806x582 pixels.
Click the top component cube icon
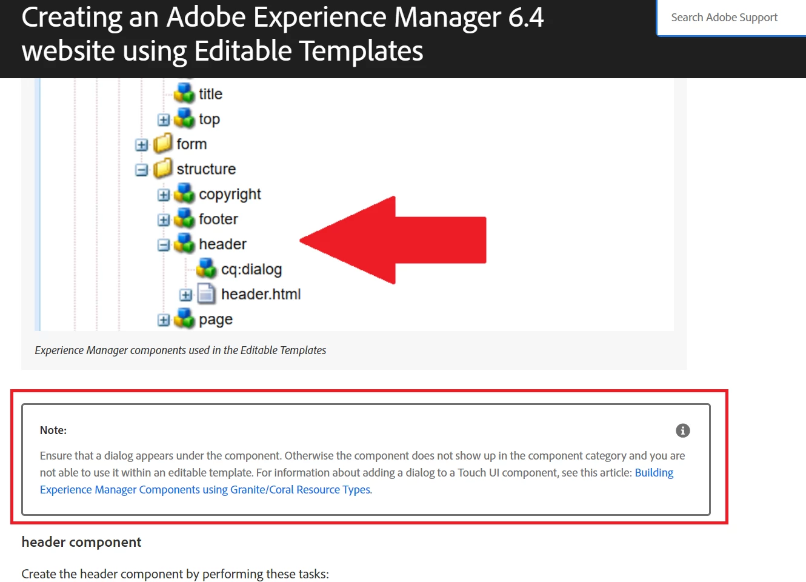point(184,119)
